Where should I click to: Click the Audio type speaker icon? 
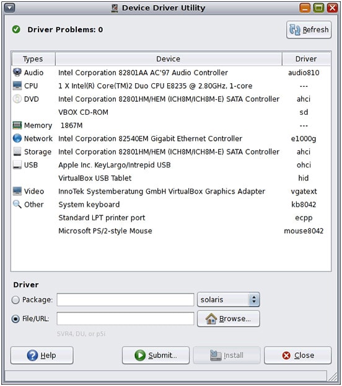[x=17, y=73]
